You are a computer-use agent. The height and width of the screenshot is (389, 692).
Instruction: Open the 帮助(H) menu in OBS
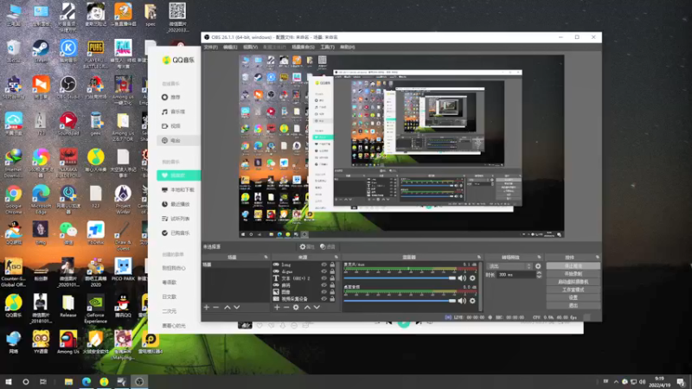click(x=348, y=48)
